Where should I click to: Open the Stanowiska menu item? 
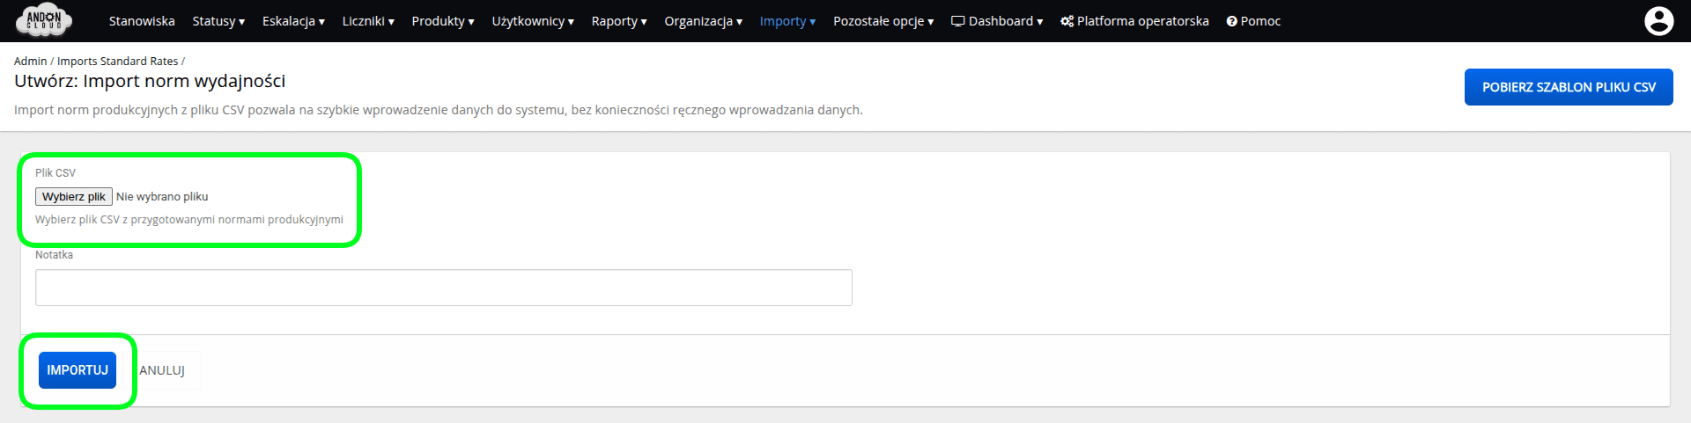[142, 21]
